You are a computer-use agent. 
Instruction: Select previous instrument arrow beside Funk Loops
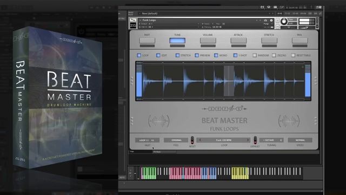(257, 21)
